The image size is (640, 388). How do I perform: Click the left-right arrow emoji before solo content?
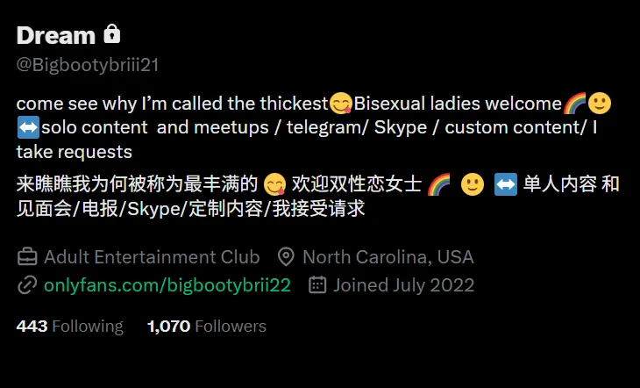coord(28,127)
